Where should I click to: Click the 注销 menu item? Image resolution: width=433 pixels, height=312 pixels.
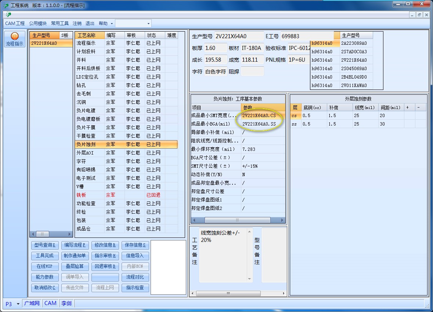[x=77, y=23]
